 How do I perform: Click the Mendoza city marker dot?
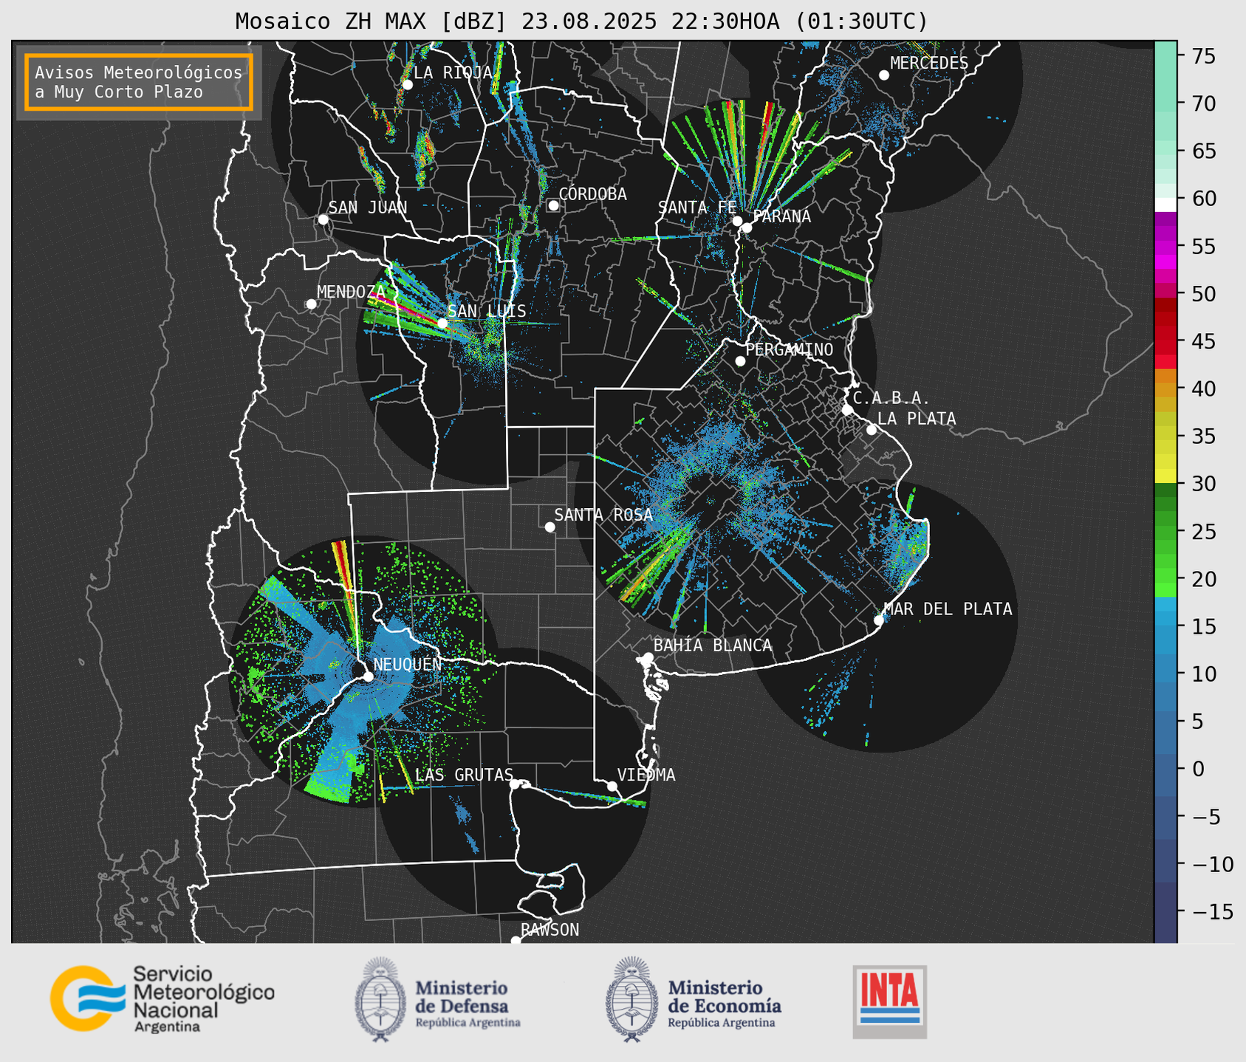[311, 304]
